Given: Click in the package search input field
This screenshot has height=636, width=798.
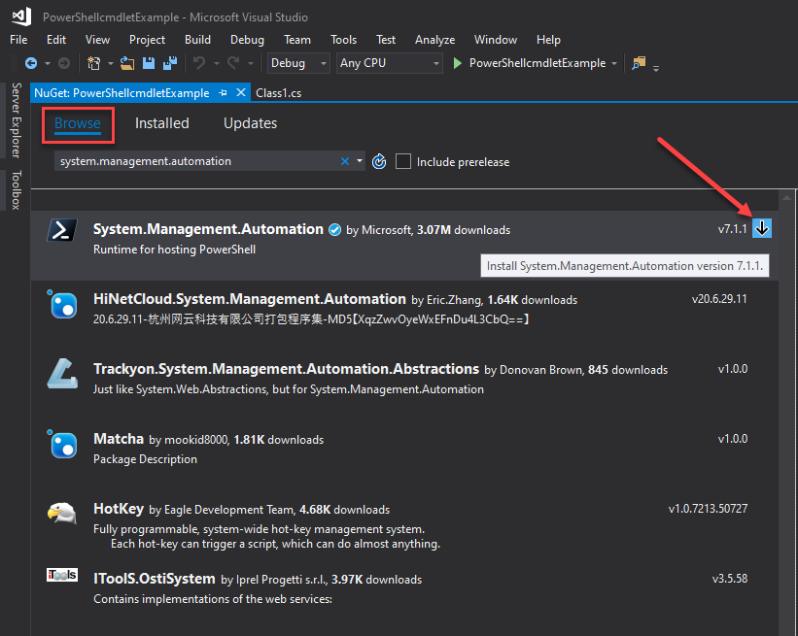Looking at the screenshot, I should [x=196, y=161].
